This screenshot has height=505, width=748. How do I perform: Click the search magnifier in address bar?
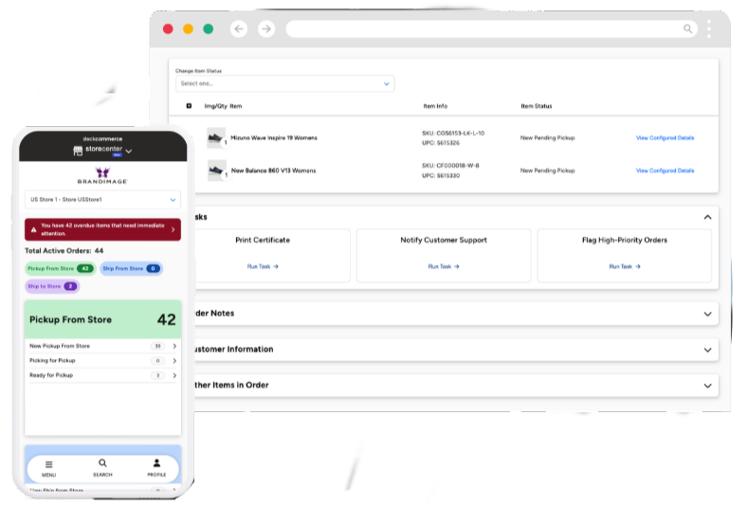(688, 29)
